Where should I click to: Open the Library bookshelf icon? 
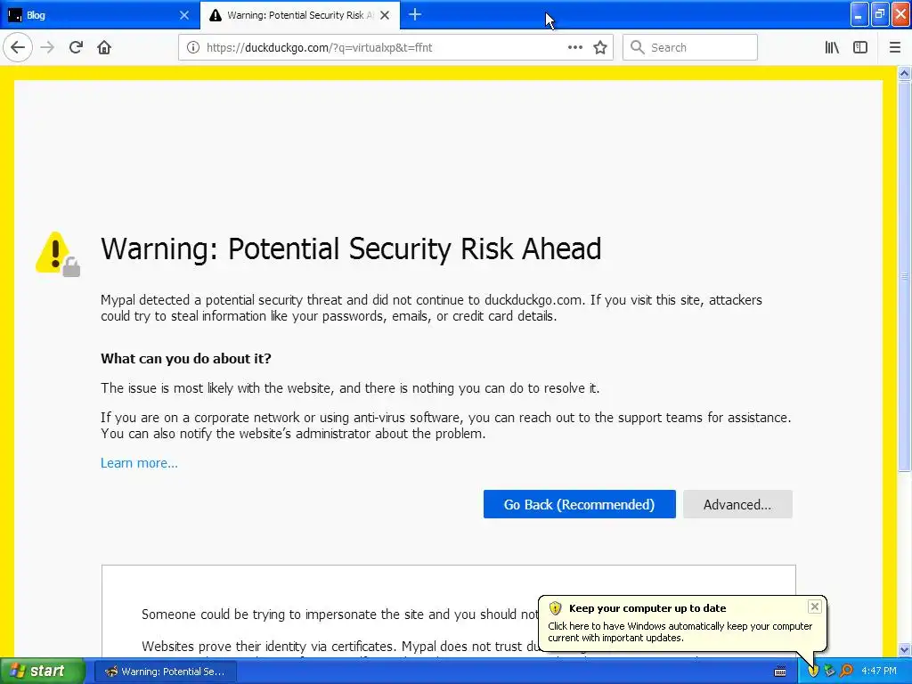pos(833,47)
